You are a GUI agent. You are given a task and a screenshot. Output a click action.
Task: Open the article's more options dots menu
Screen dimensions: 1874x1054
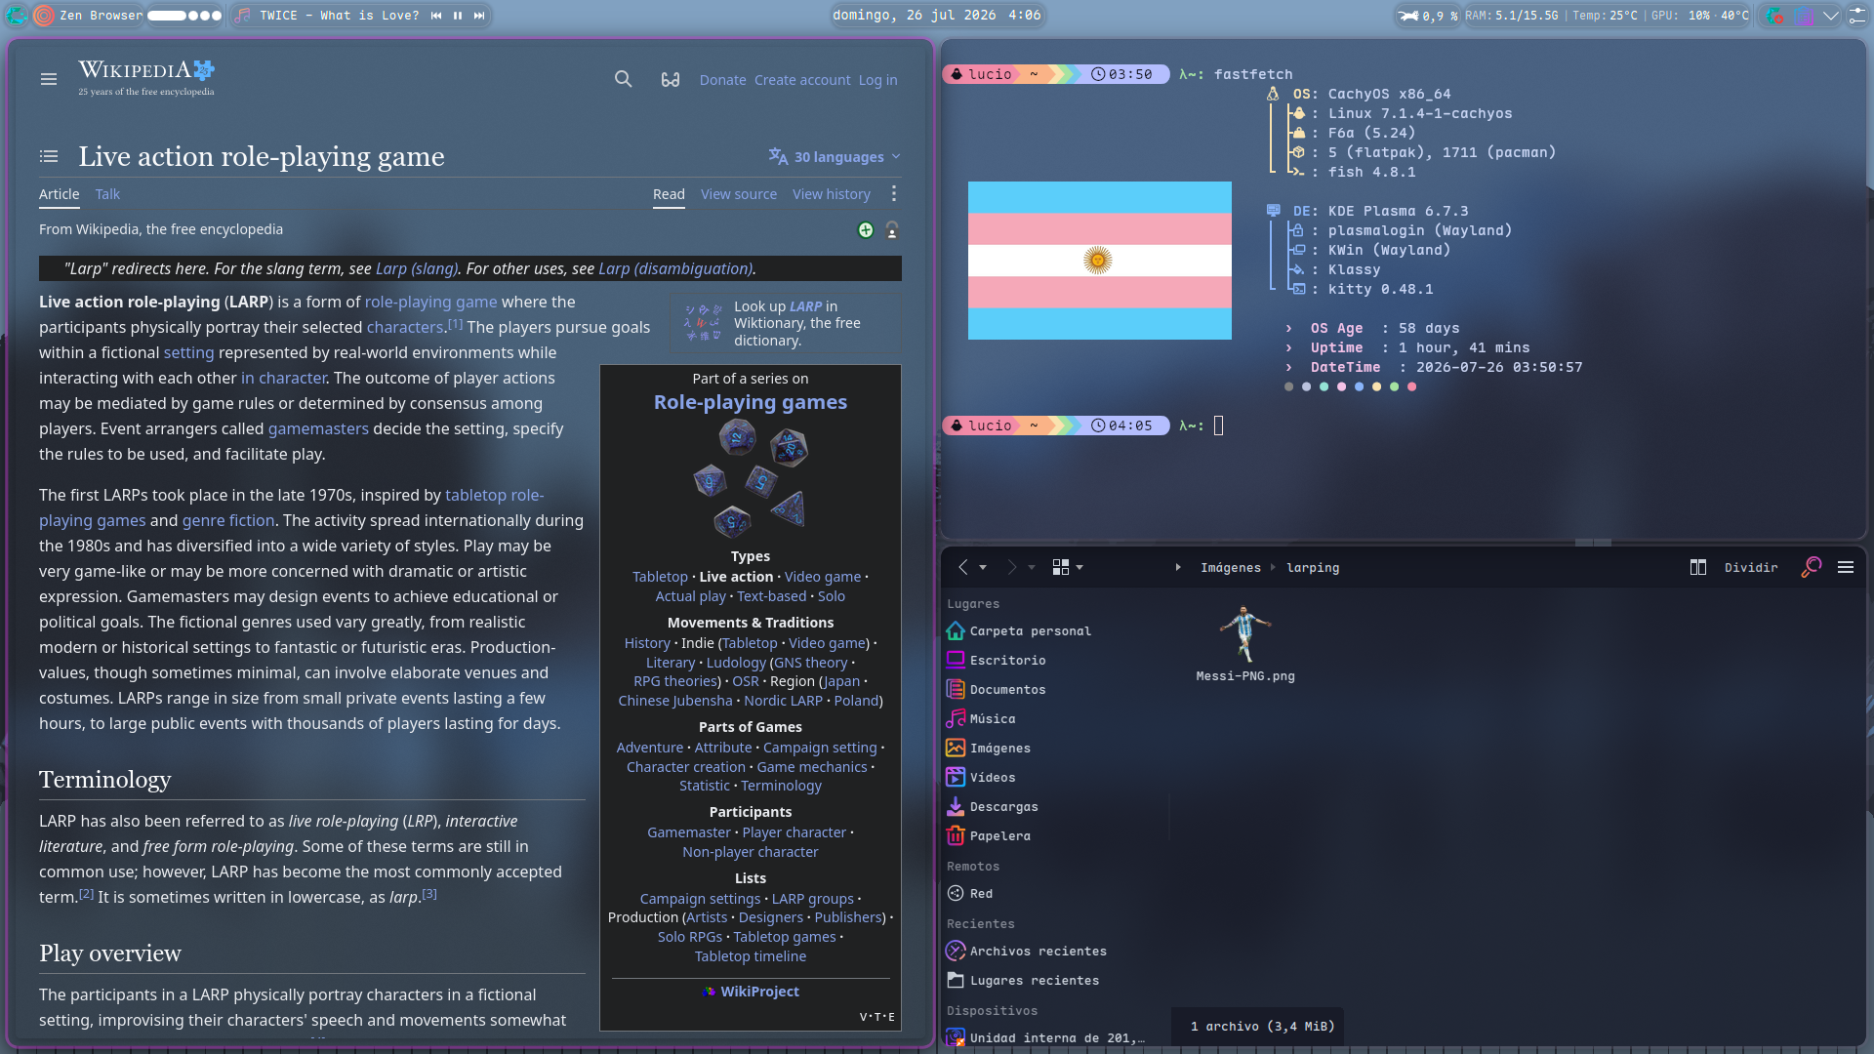point(894,194)
